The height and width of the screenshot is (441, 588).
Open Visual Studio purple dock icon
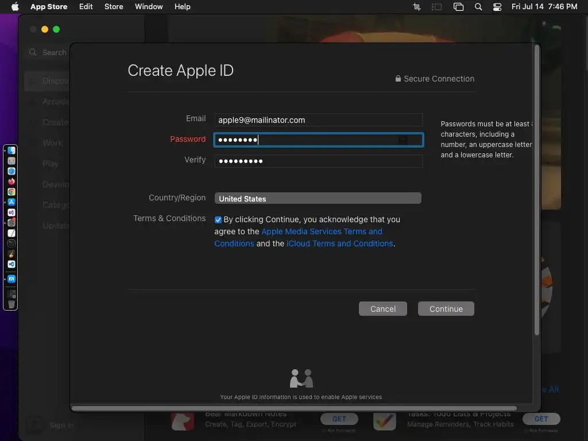click(x=11, y=212)
